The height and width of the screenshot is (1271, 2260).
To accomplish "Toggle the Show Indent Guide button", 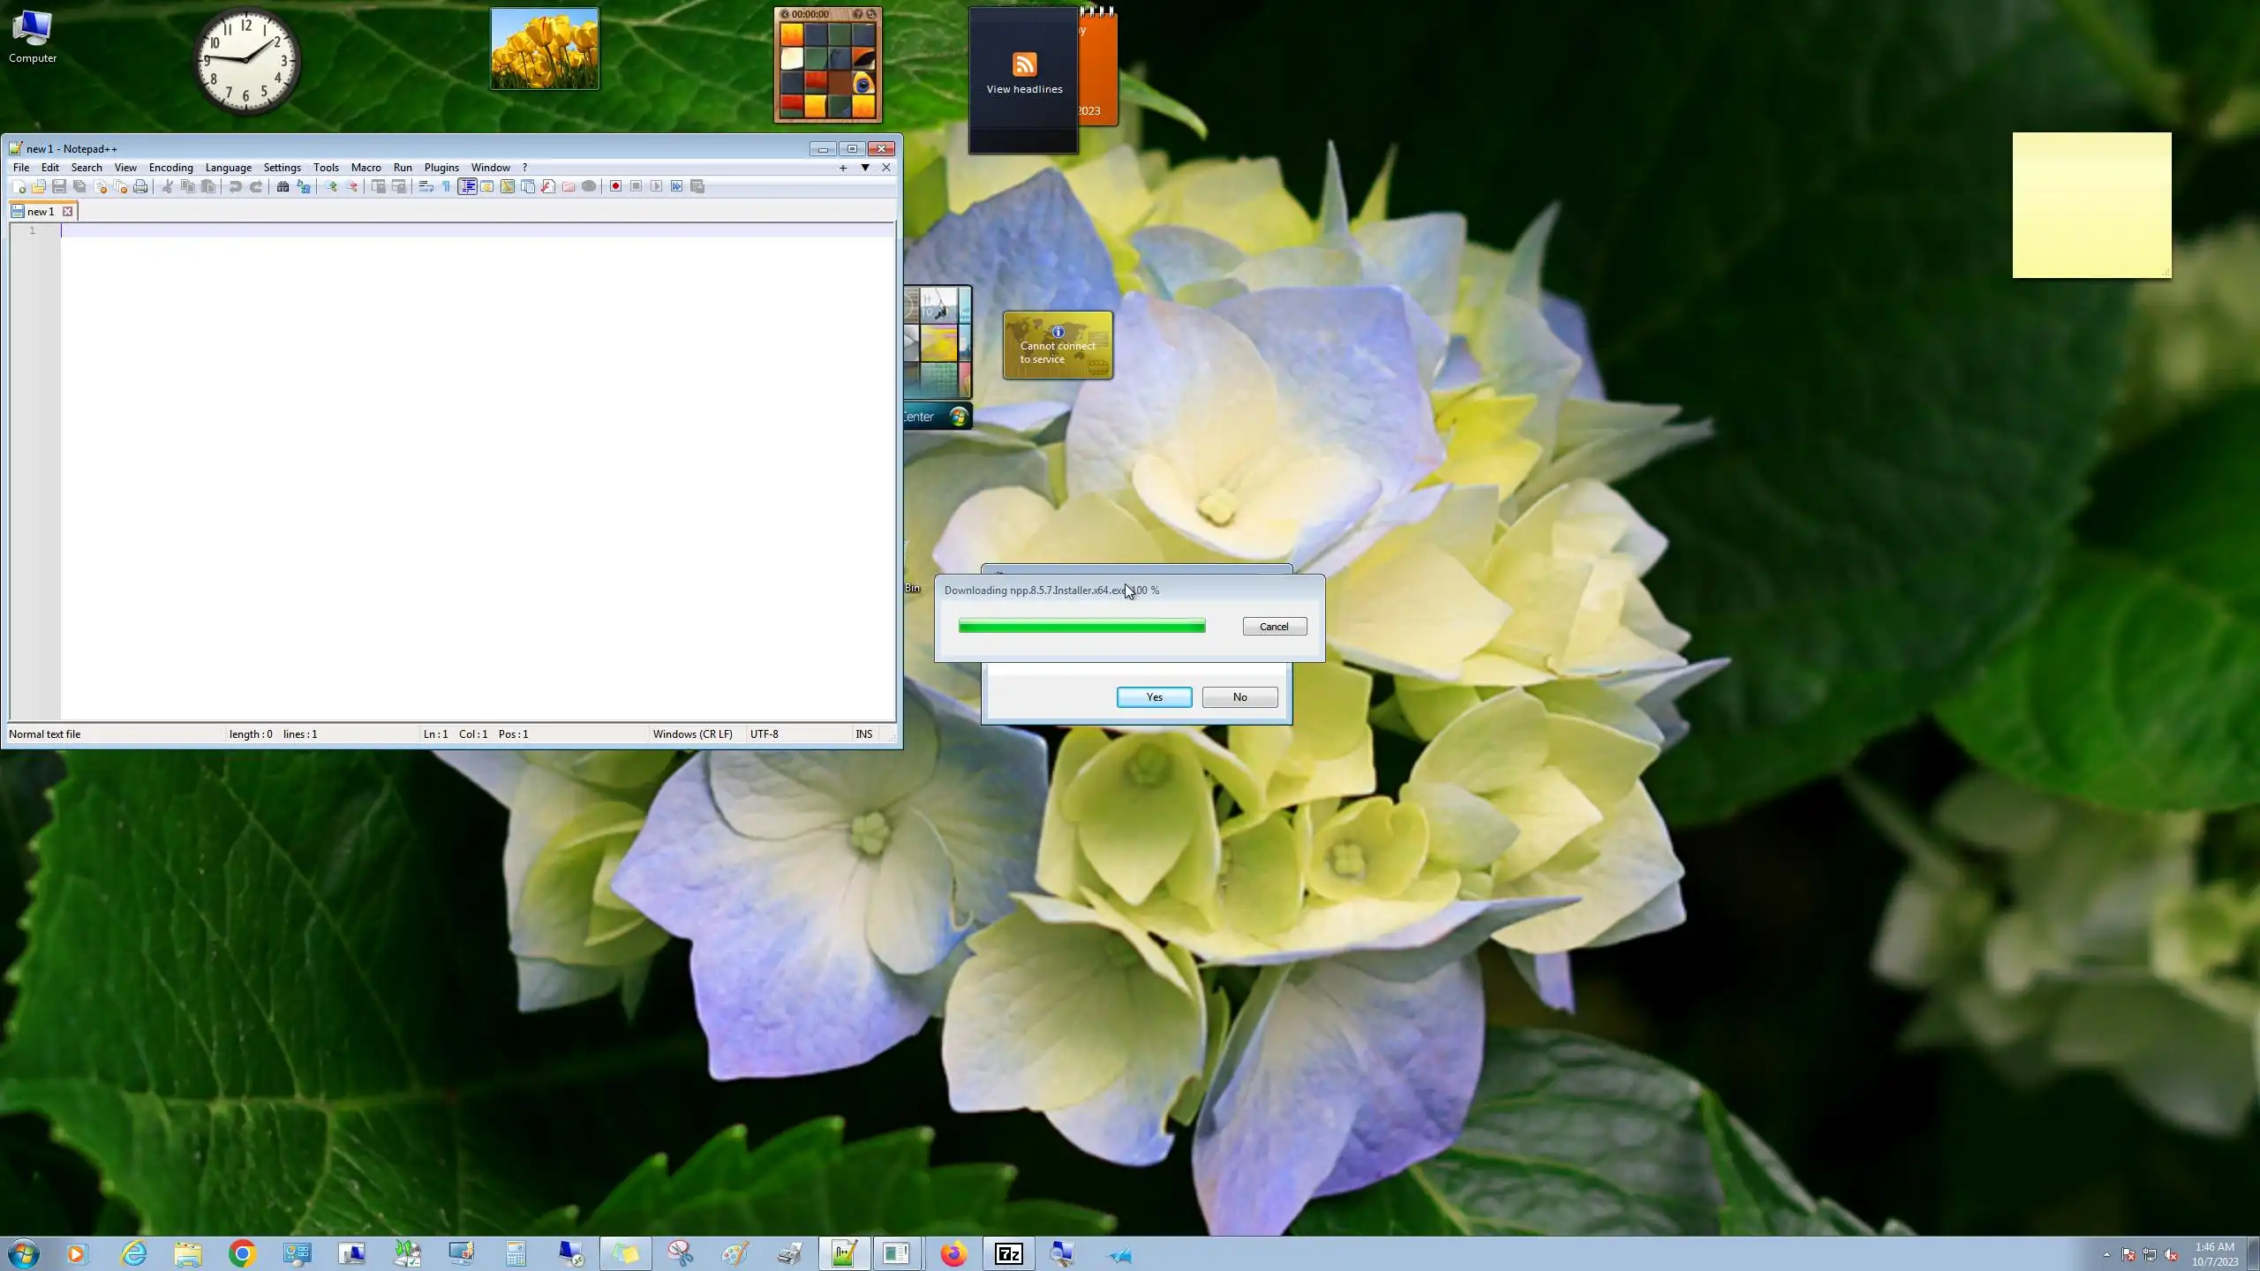I will 467,186.
